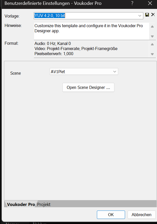Screen dimensions: 157x224
Task: Click into the Vorlage template name field
Action: (x=86, y=16)
